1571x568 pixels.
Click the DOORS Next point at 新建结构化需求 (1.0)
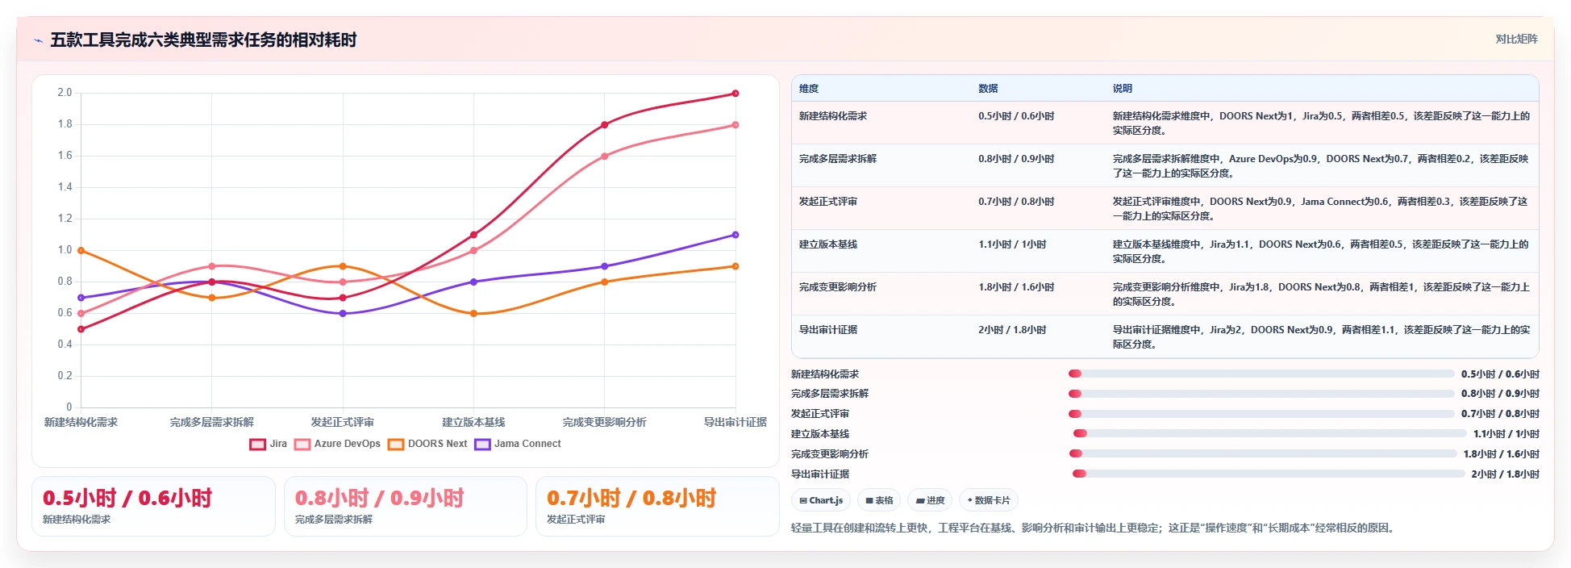(x=81, y=251)
